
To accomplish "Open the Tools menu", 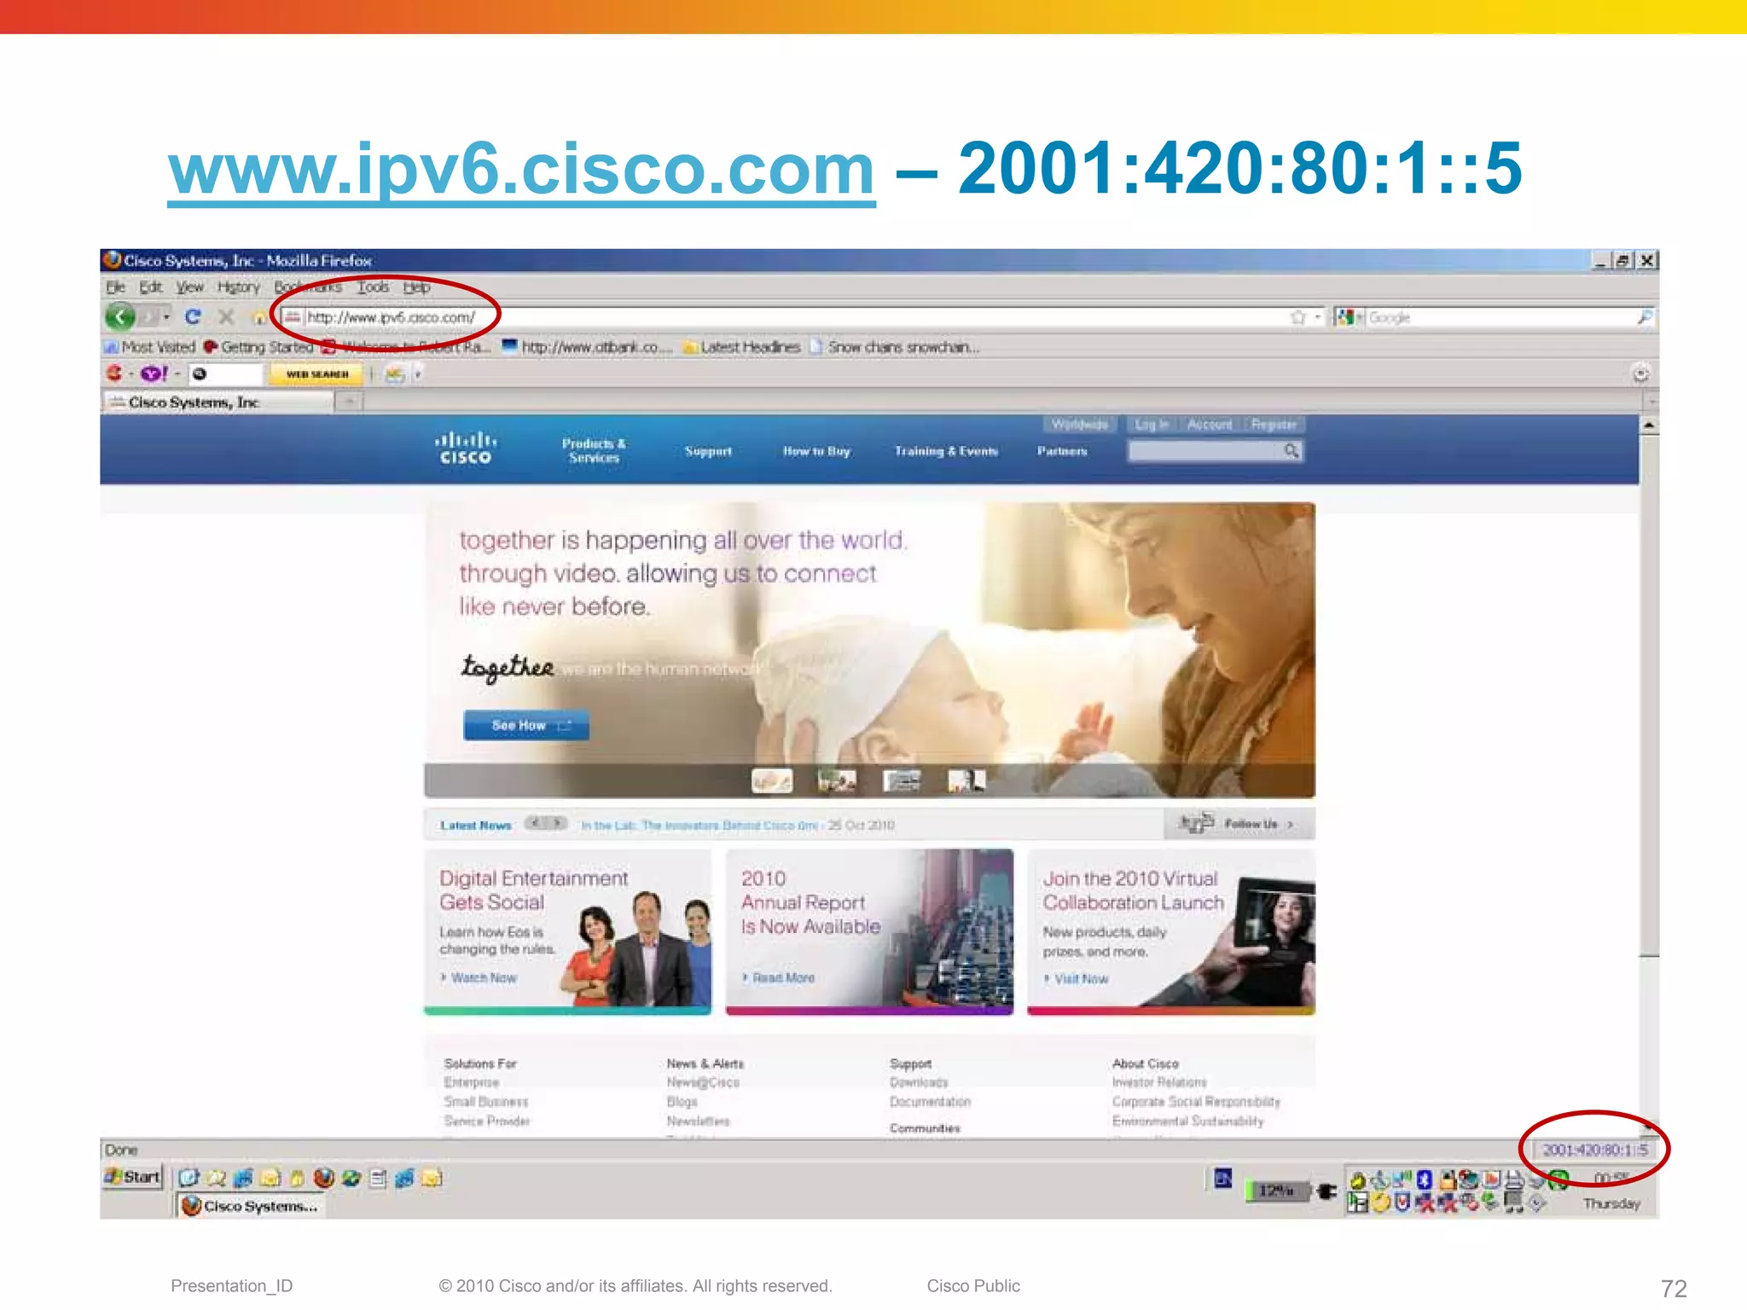I will pyautogui.click(x=373, y=287).
